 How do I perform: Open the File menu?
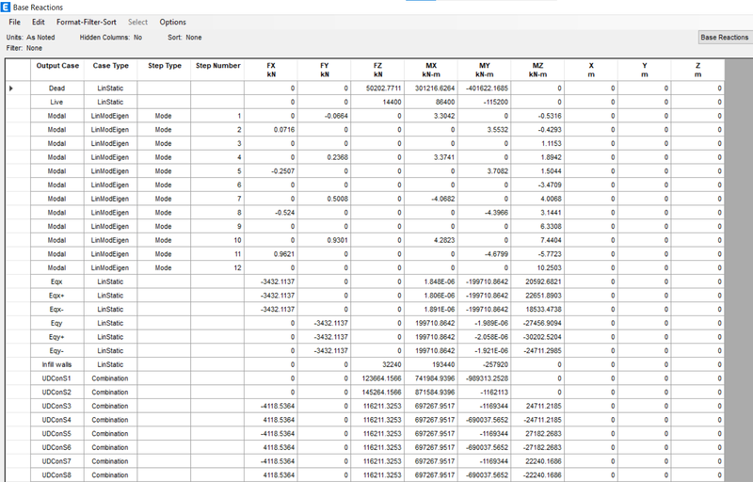tap(14, 22)
